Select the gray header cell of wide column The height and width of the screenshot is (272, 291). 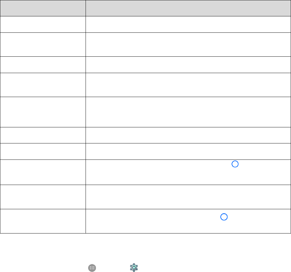tap(188, 8)
